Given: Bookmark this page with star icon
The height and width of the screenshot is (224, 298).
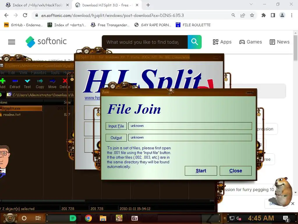Looking at the screenshot, I should (252, 15).
